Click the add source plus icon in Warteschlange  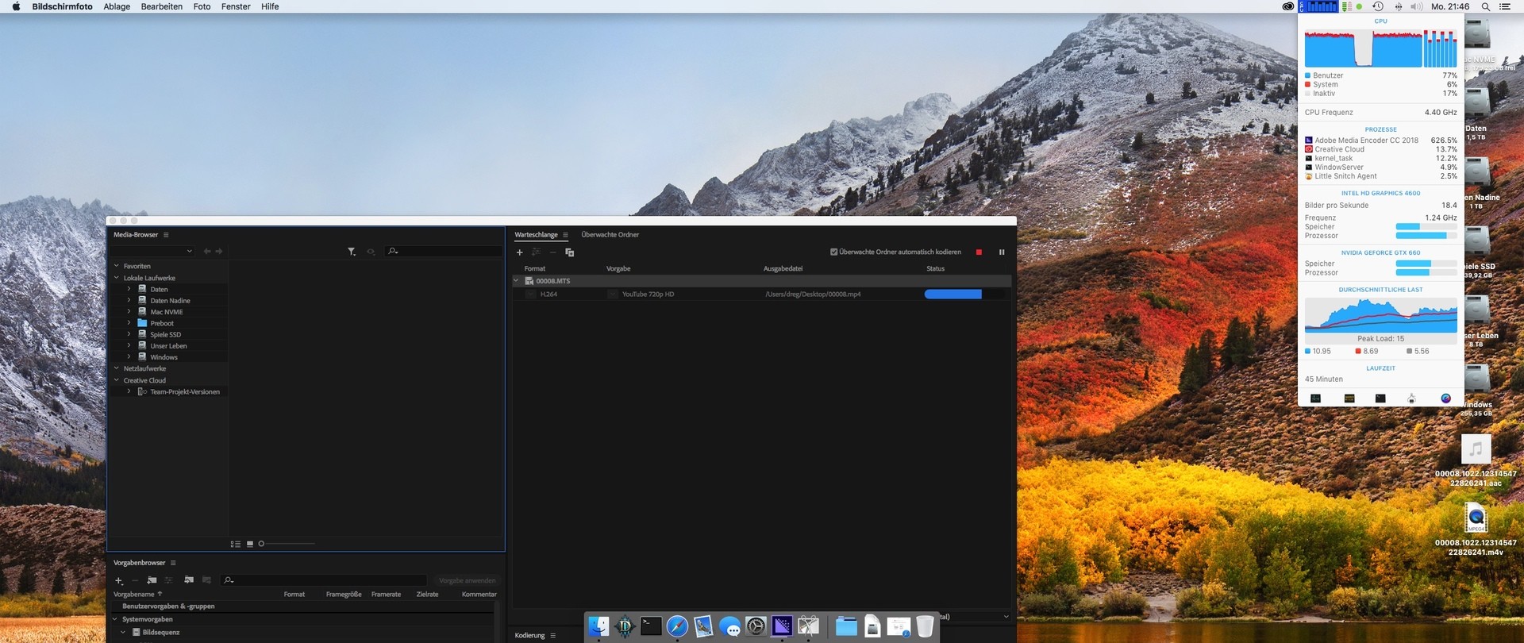(x=520, y=252)
